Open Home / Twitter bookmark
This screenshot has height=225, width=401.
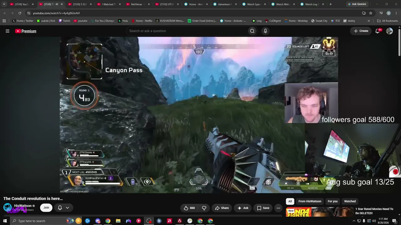pyautogui.click(x=23, y=21)
